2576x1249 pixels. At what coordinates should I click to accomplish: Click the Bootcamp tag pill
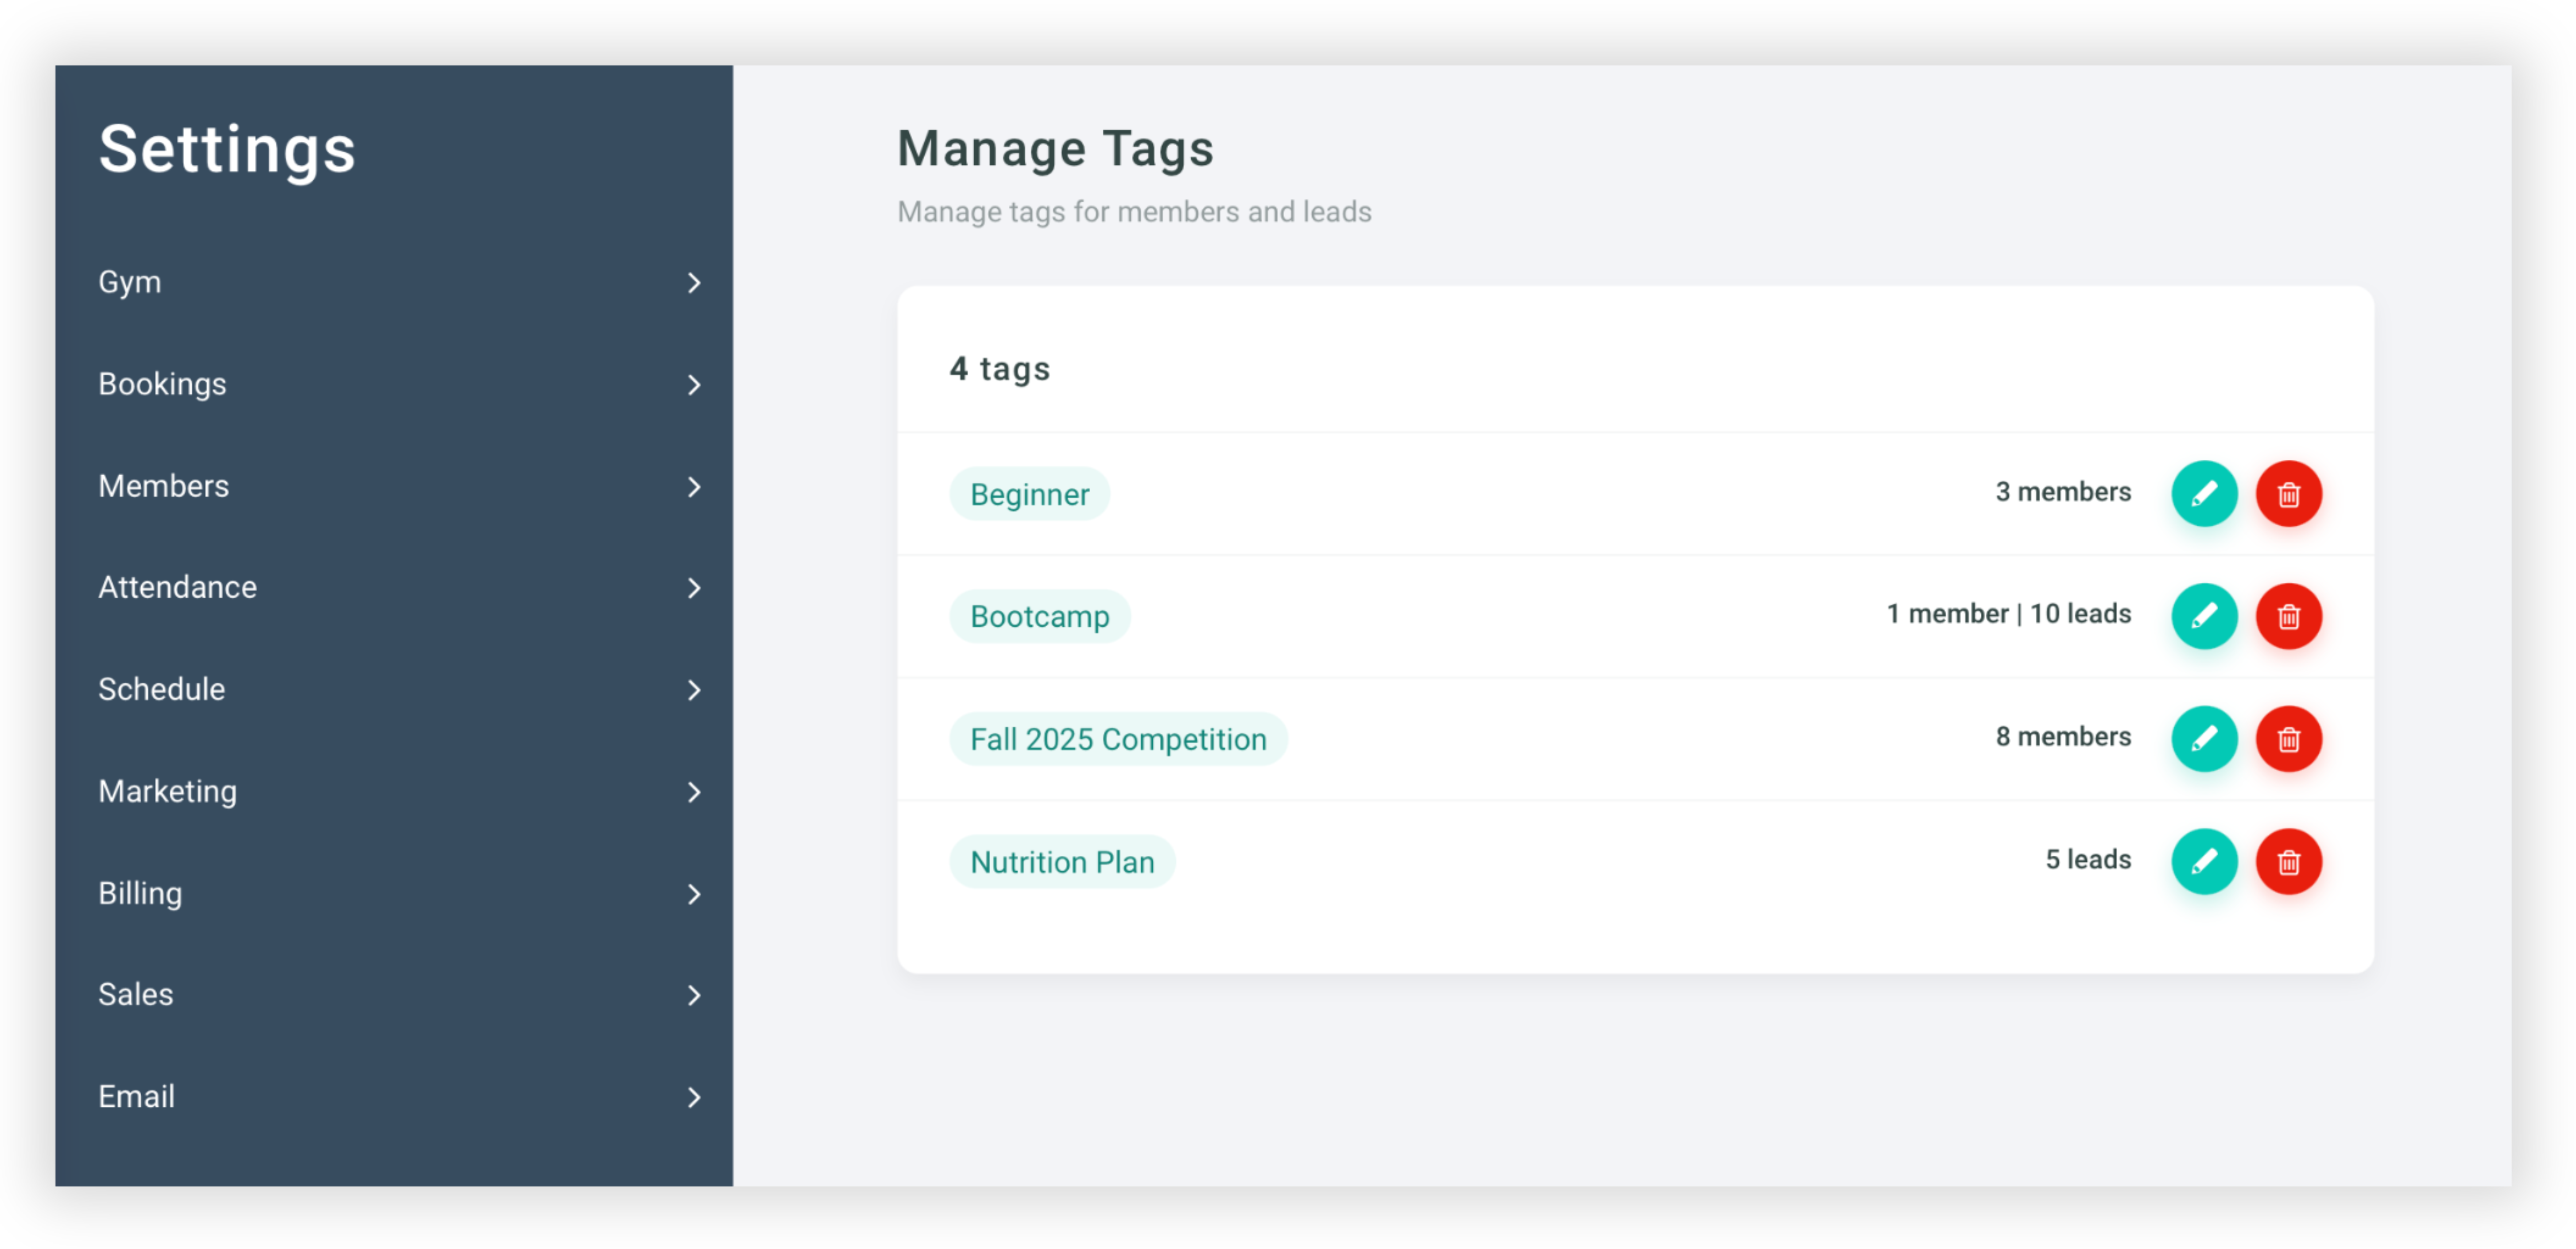click(x=1039, y=616)
